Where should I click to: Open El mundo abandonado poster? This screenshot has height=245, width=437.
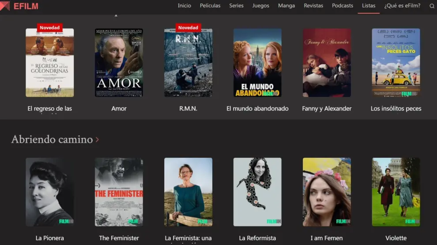[x=257, y=63]
